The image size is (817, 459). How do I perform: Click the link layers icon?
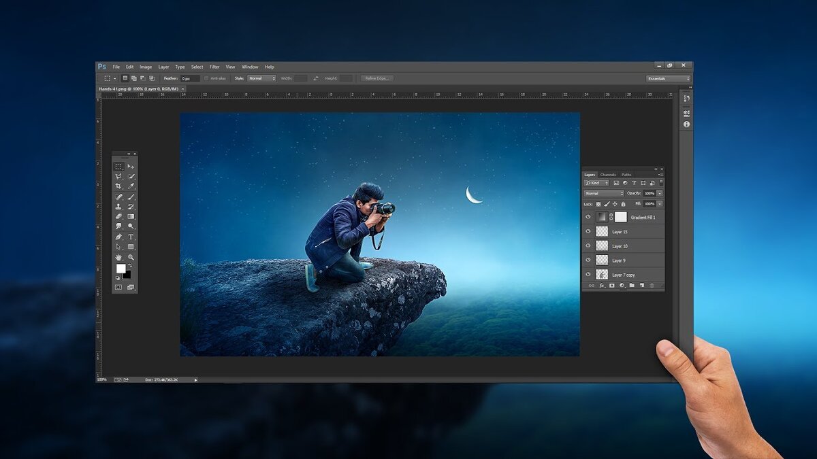592,286
